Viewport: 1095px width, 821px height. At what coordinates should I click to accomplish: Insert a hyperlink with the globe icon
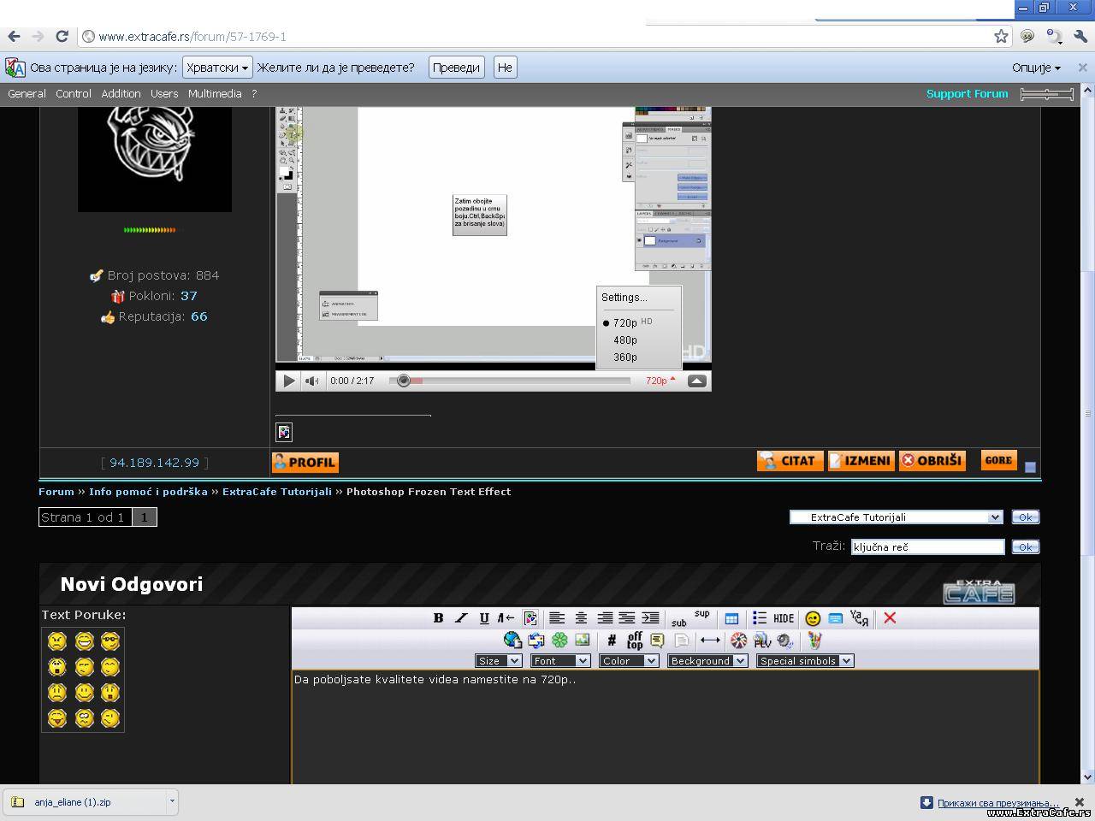point(512,641)
